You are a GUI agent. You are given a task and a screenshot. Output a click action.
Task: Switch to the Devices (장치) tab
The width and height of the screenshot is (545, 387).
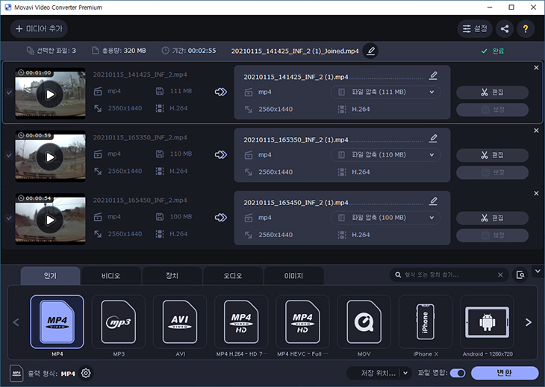coord(172,276)
